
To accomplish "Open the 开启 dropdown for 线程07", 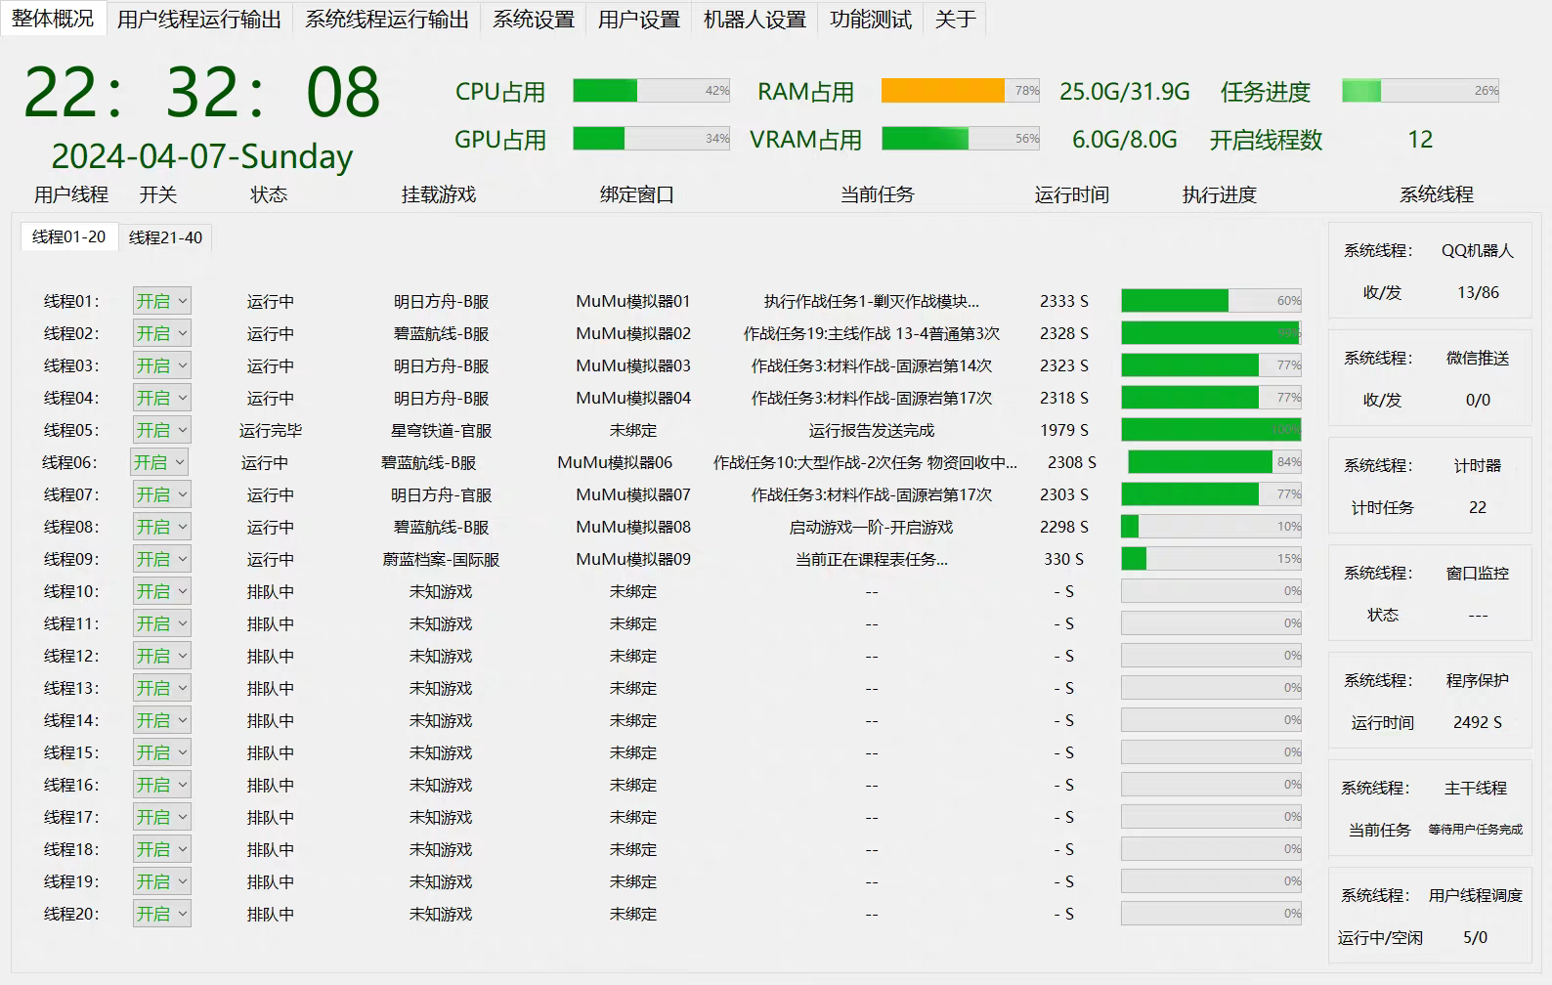I will (161, 494).
